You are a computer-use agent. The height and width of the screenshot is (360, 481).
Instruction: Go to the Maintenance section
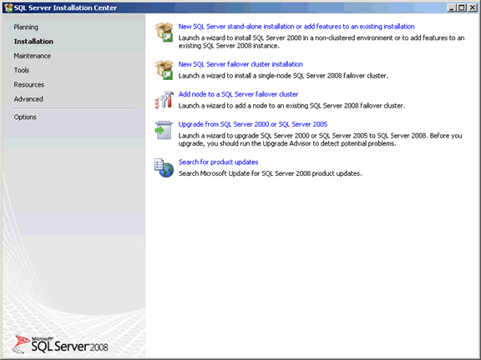33,56
